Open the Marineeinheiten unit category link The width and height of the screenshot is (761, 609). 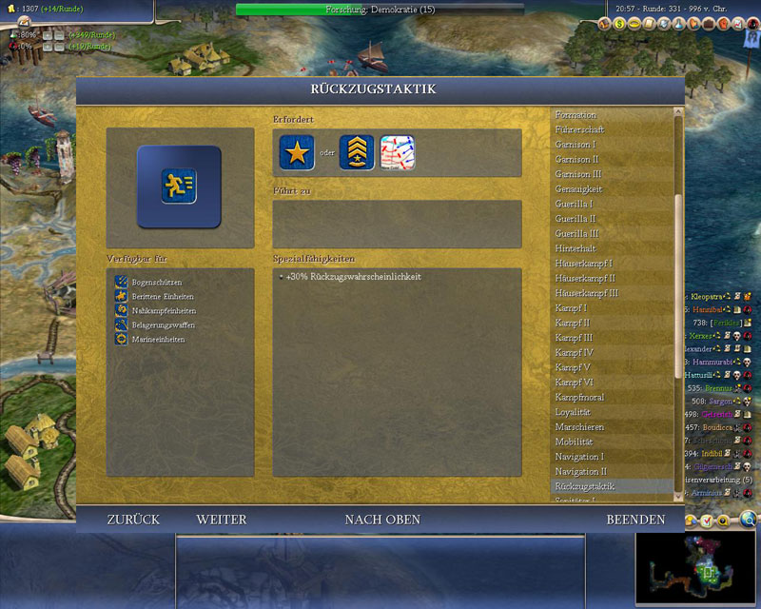click(x=158, y=340)
